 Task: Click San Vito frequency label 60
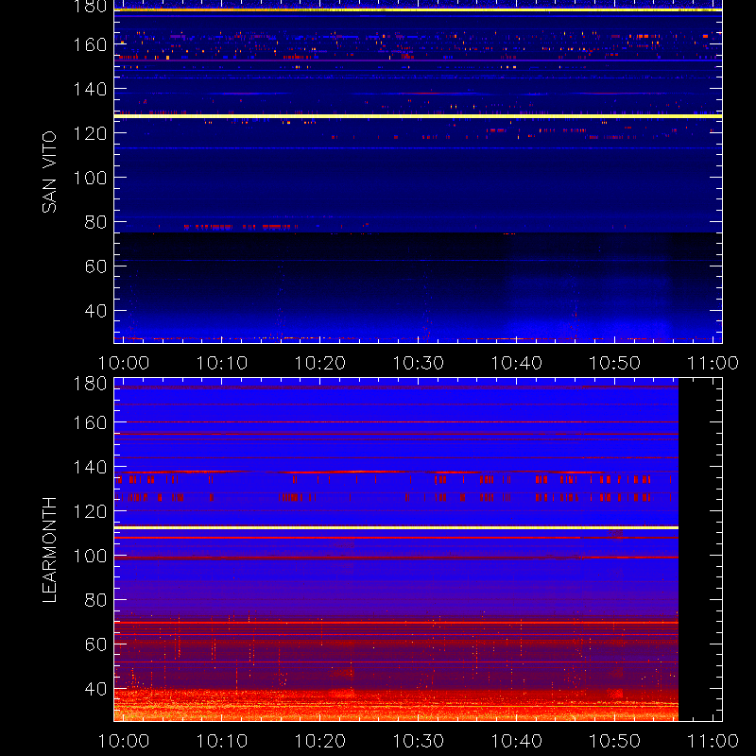coord(95,266)
